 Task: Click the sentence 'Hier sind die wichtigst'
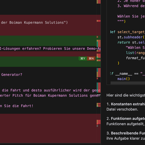click(126, 95)
